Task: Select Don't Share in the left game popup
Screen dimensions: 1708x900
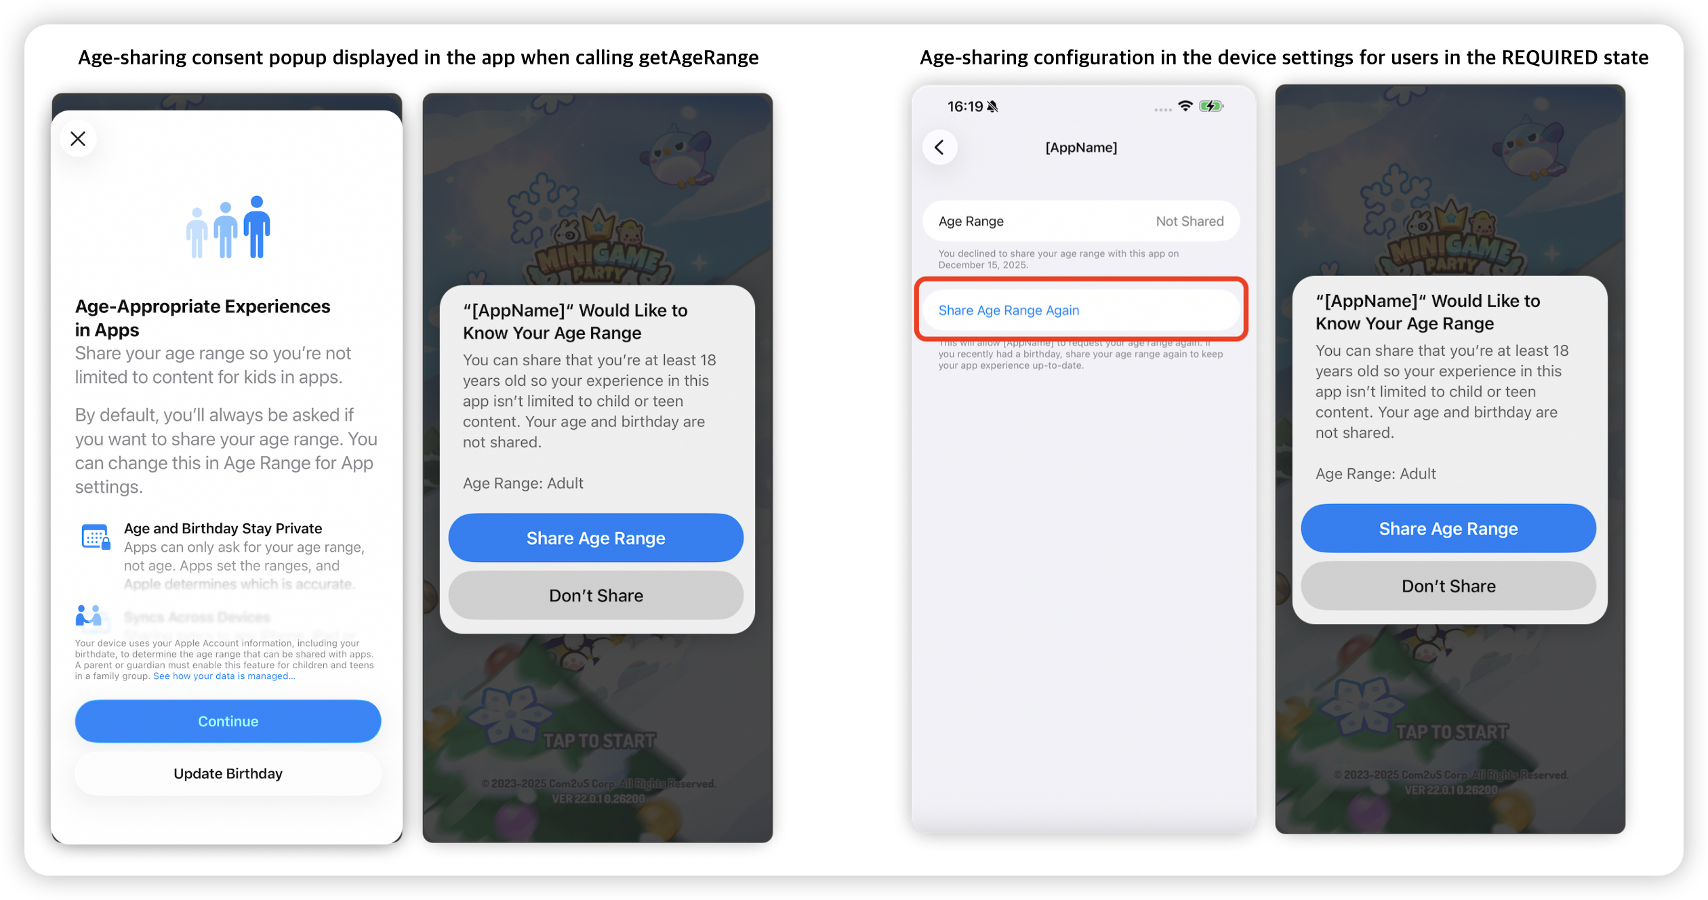Action: (596, 596)
